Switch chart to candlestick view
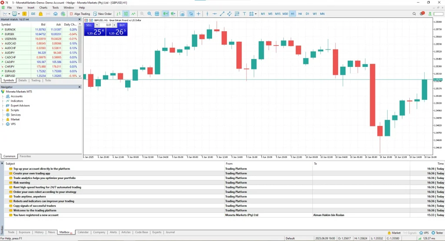The height and width of the screenshot is (241, 445). (x=126, y=13)
